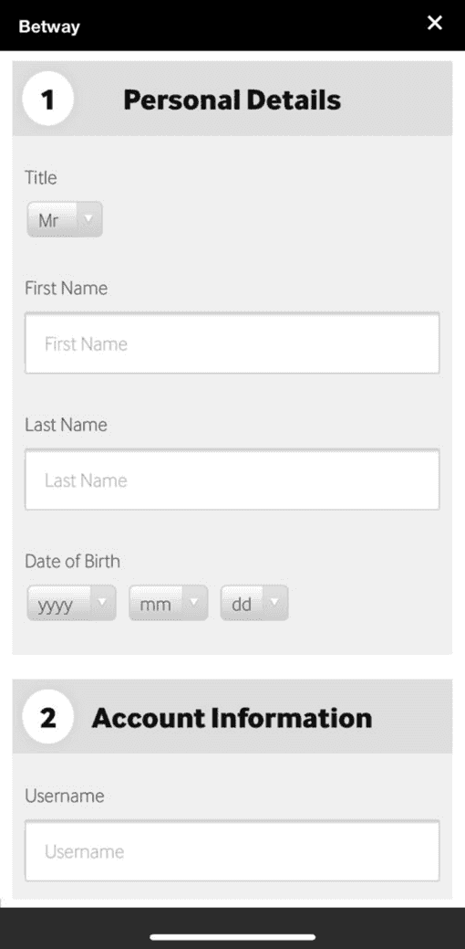
Task: Click the step 1 circle icon
Action: tap(47, 100)
